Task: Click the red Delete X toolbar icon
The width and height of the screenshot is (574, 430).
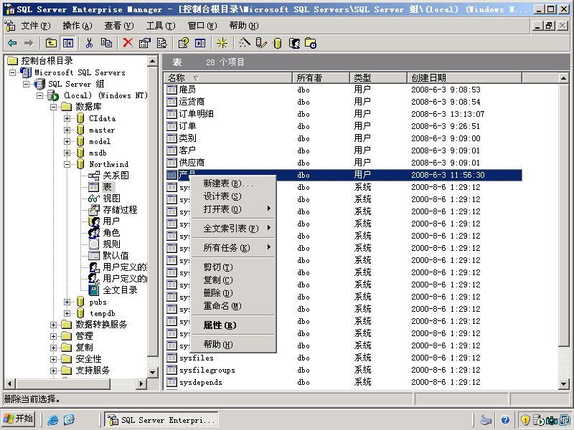Action: [128, 43]
